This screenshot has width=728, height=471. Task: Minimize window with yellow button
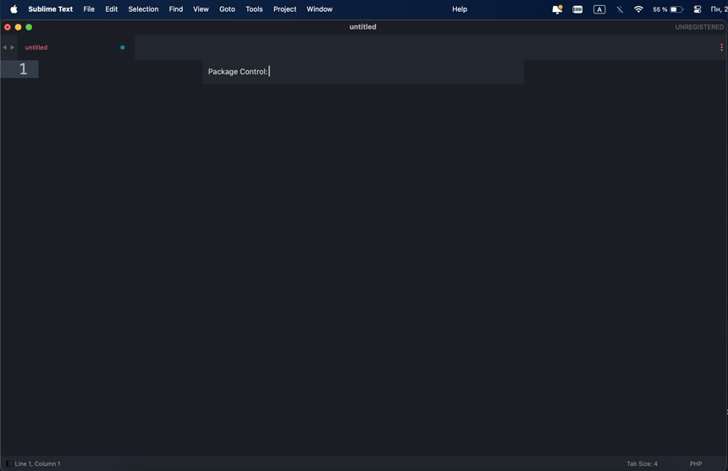pyautogui.click(x=18, y=27)
